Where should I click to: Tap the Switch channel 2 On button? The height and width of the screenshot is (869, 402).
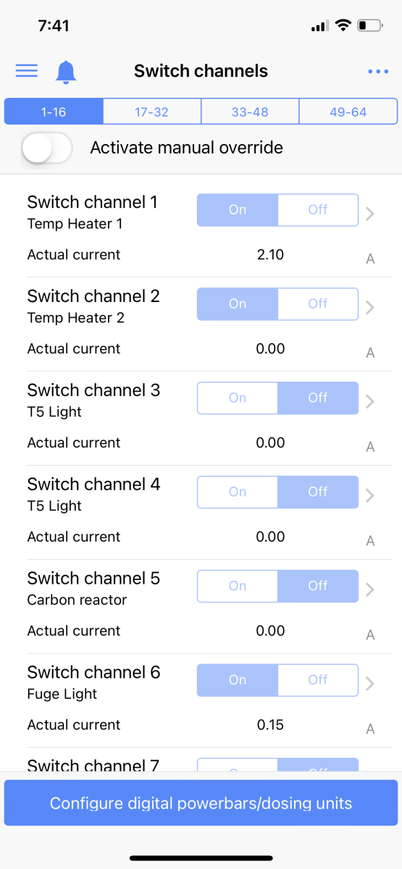click(x=238, y=304)
